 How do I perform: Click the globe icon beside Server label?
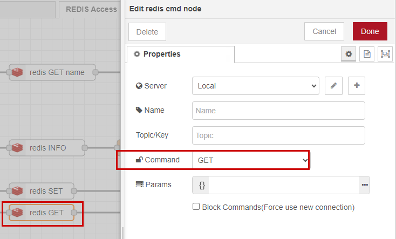point(139,86)
